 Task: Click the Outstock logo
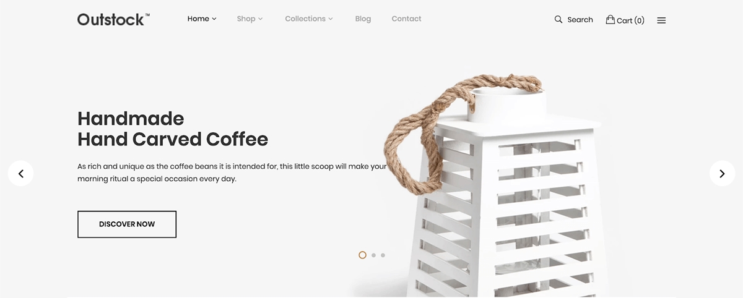(x=113, y=19)
